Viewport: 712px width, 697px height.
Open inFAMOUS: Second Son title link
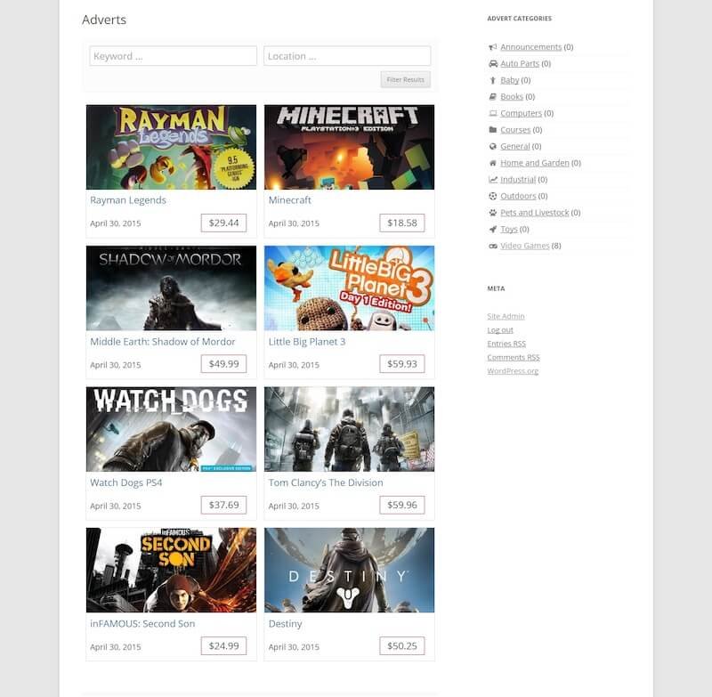(x=142, y=623)
